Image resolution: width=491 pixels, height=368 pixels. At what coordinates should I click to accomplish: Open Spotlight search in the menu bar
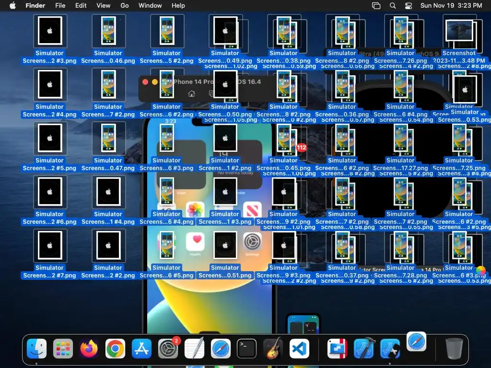tap(393, 6)
